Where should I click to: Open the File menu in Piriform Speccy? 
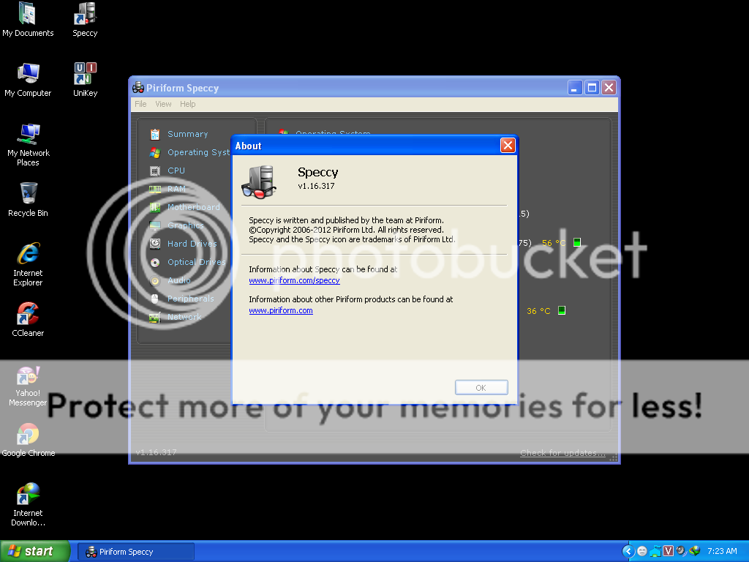(140, 104)
